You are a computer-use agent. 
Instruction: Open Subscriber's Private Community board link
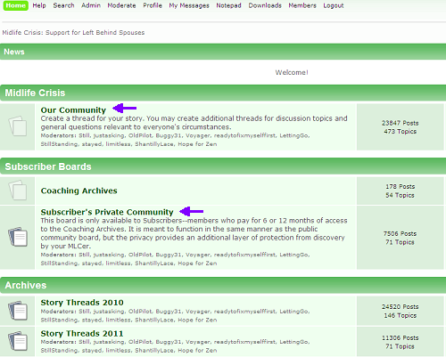point(107,212)
